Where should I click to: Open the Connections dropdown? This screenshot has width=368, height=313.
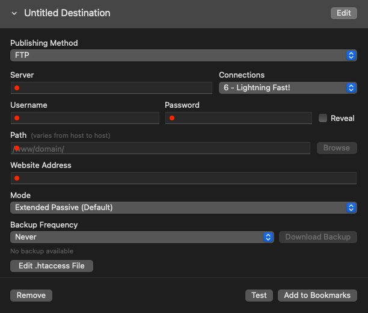(x=287, y=88)
